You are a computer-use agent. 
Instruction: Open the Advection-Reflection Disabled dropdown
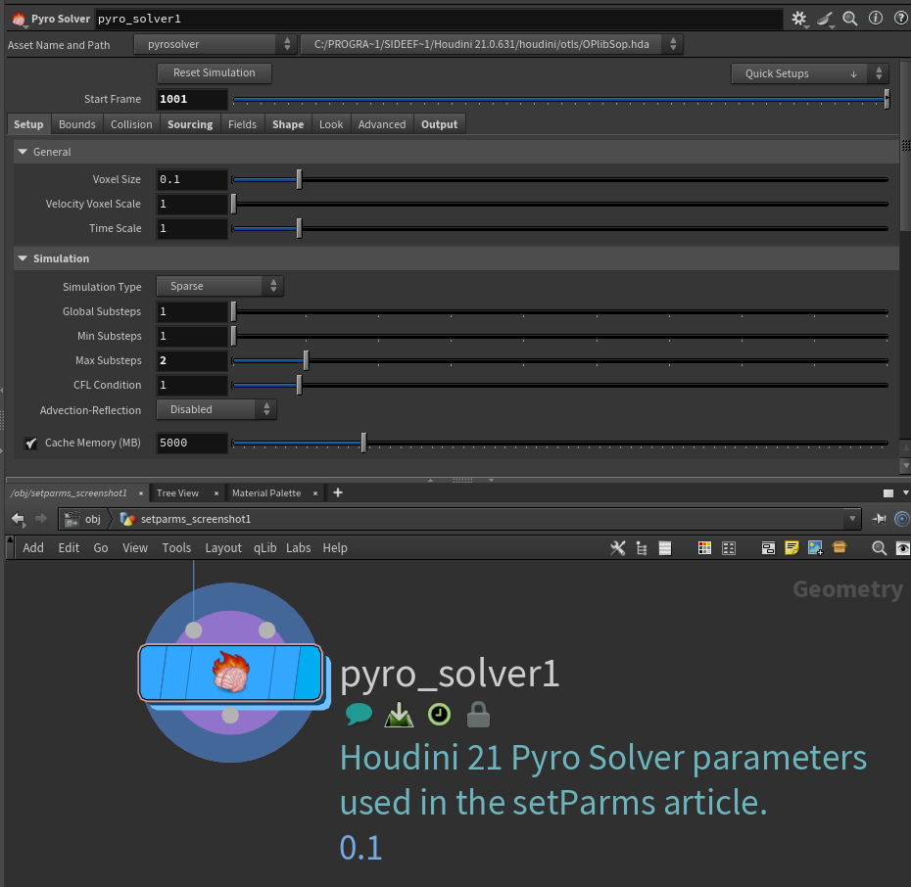point(216,409)
